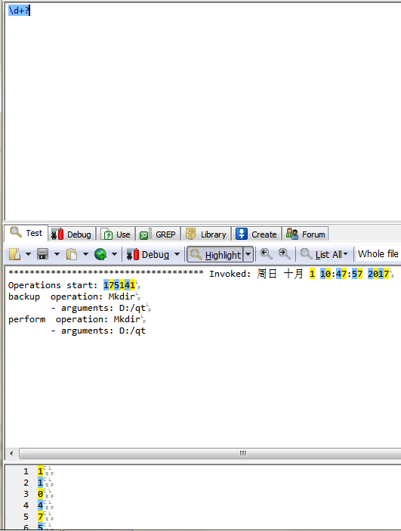Click the find previous match icon
The image size is (401, 531).
tap(267, 254)
